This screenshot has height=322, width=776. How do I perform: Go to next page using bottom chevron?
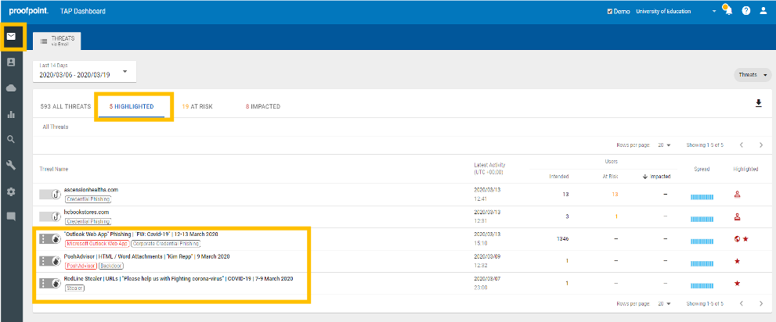[x=761, y=303]
